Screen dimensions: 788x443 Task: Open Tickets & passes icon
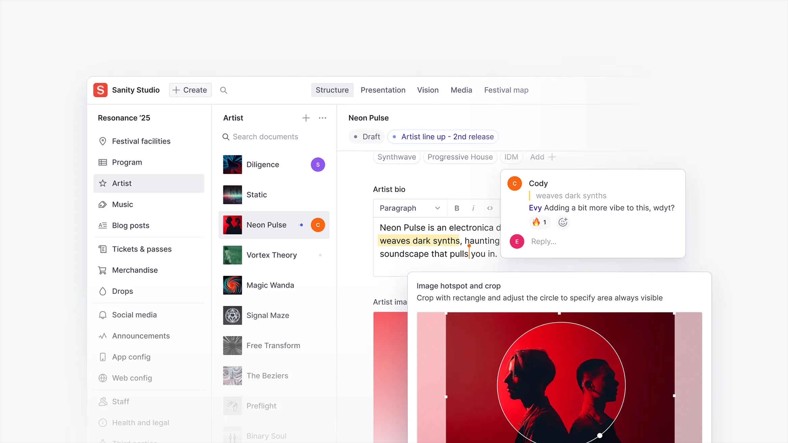pyautogui.click(x=103, y=249)
